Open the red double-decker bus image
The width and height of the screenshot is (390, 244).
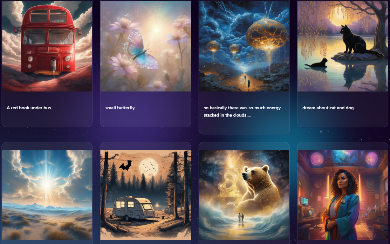47,46
